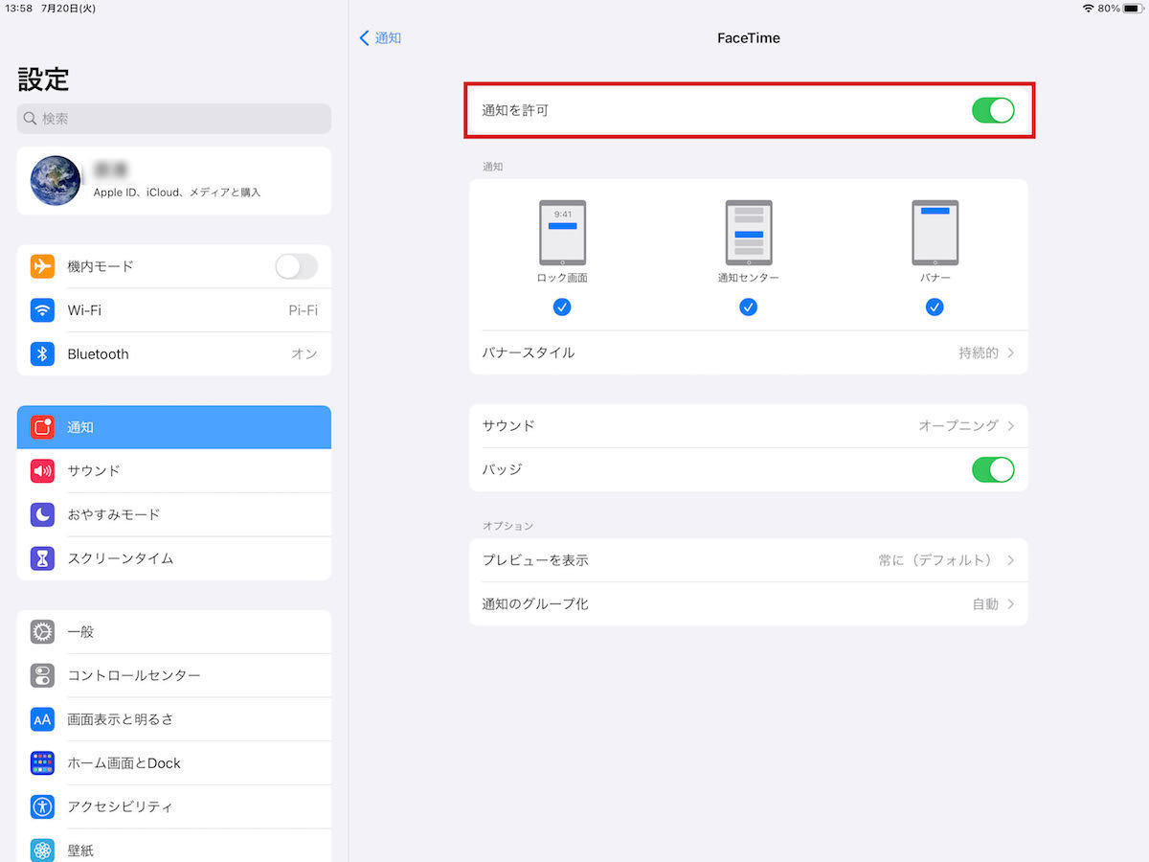1149x862 pixels.
Task: Tap the Bluetooth オン status value
Action: tap(304, 354)
